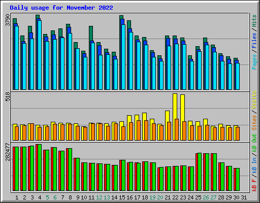Click the green kB Out bar for day 9
260x203 pixels.
78,174
